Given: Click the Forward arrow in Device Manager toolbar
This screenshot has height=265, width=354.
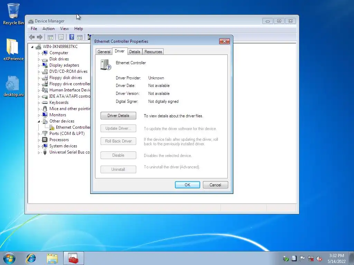Looking at the screenshot, I should point(40,37).
